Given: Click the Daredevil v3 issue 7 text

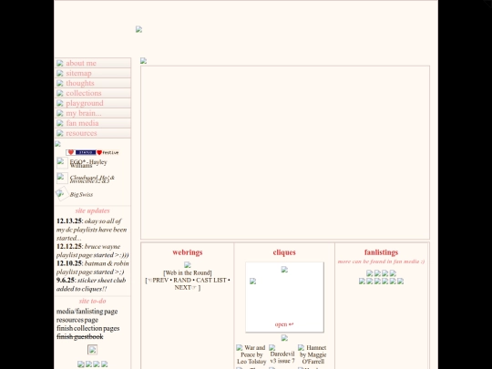Looking at the screenshot, I should coord(282,357).
